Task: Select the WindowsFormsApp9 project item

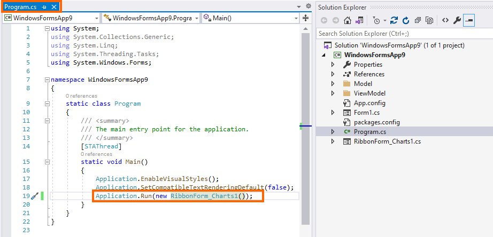Action: click(x=375, y=55)
